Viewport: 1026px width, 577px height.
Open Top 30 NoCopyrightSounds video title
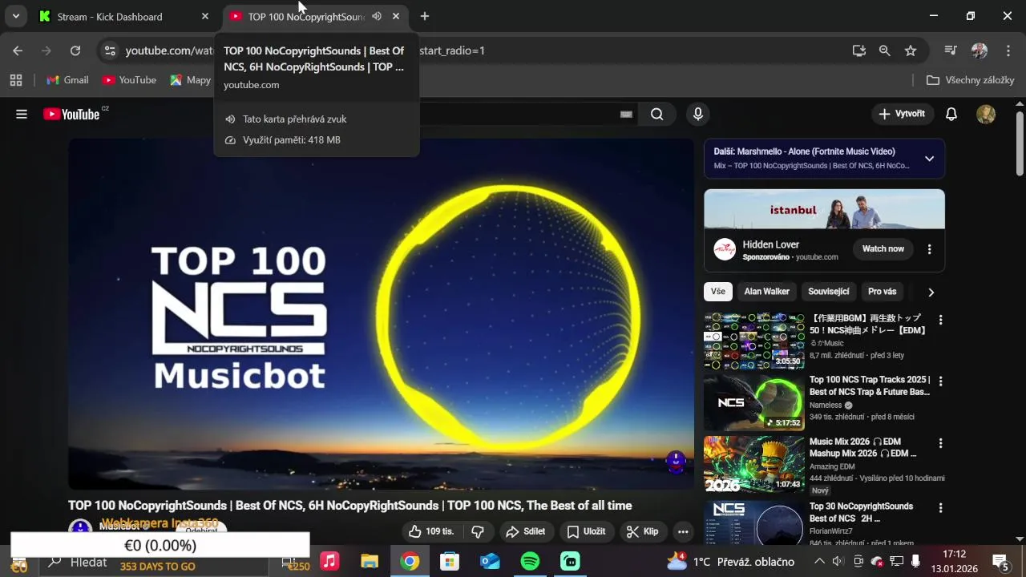point(862,512)
